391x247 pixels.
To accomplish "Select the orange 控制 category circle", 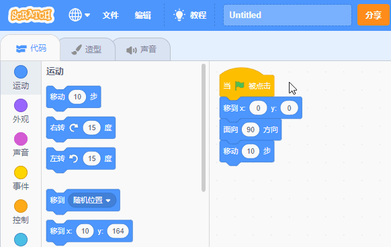I will point(21,206).
